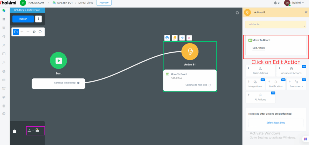Click the zoom out minus icon
The image size is (309, 145).
coord(28,32)
